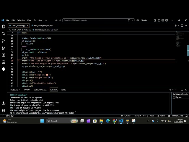
Task: Open the Selection menu
Action: point(21,20)
